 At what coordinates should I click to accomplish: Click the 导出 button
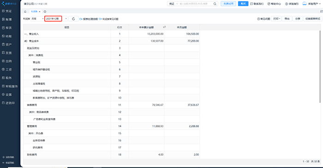[x=287, y=19]
